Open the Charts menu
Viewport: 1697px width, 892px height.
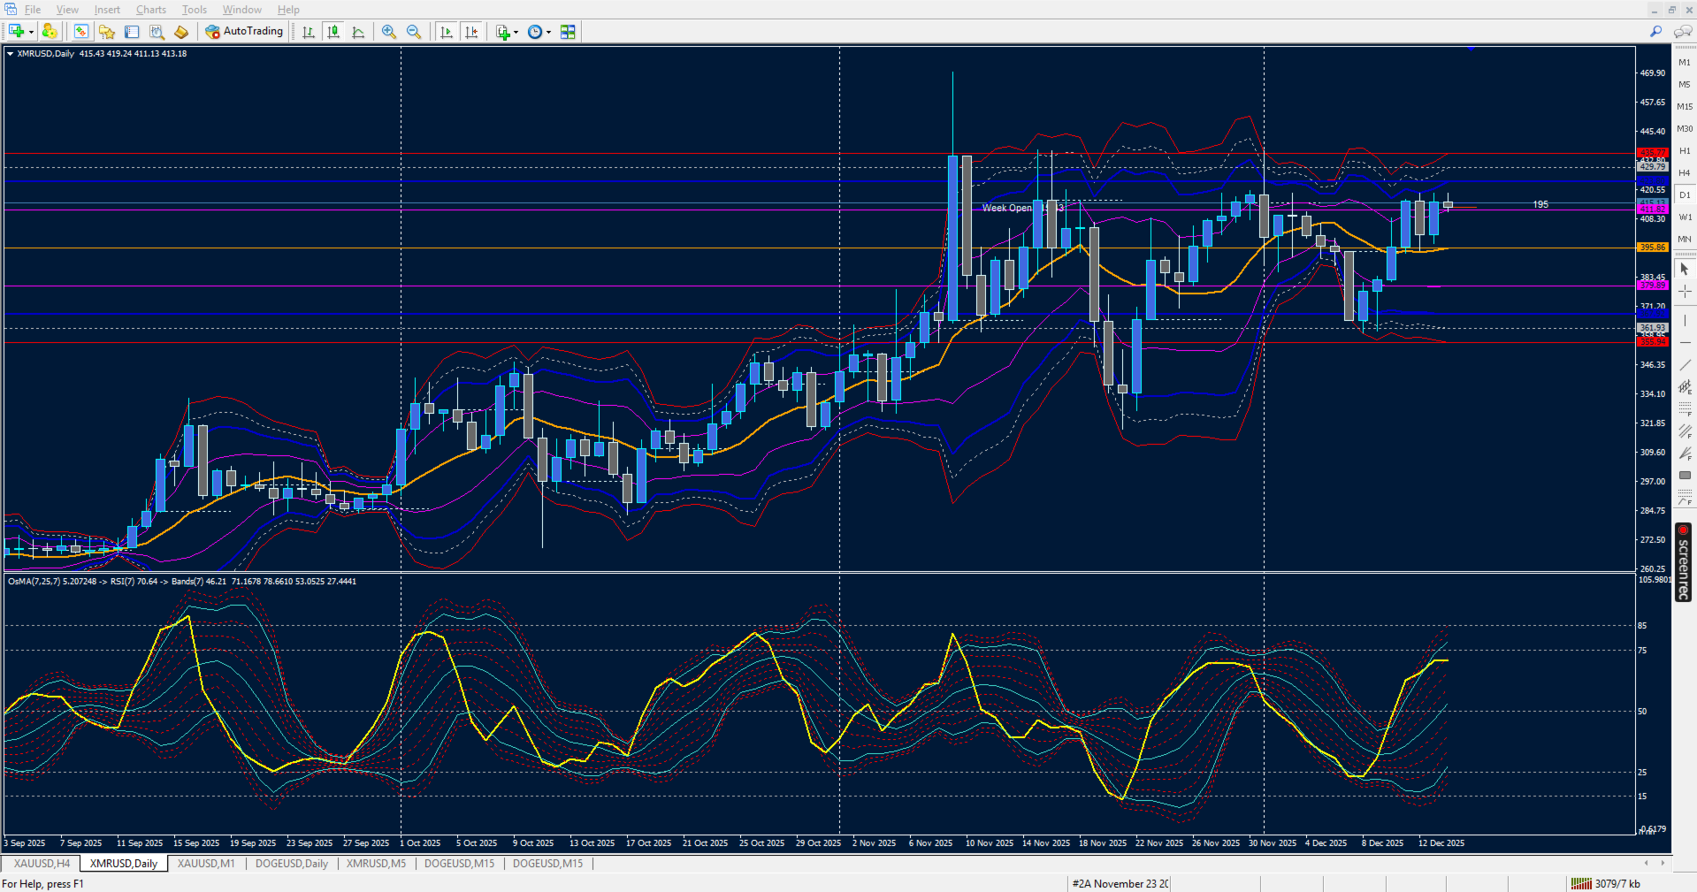(x=151, y=10)
